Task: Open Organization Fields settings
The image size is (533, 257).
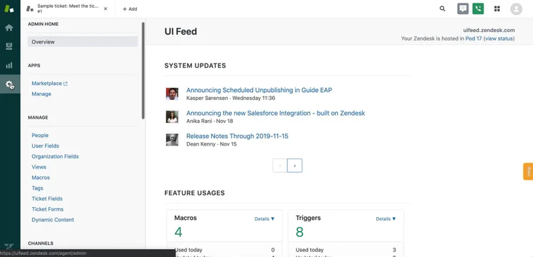Action: [55, 156]
